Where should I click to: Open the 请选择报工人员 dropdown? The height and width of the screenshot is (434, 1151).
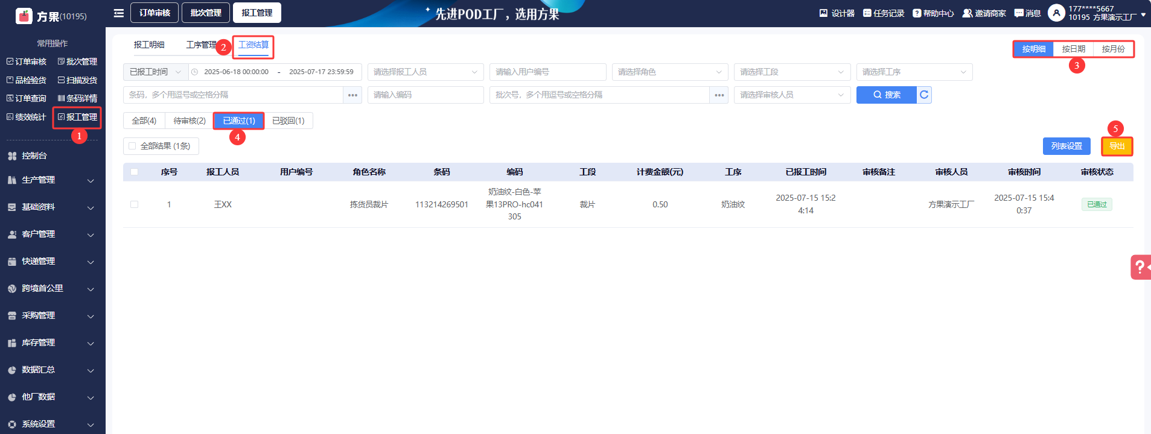pos(426,72)
